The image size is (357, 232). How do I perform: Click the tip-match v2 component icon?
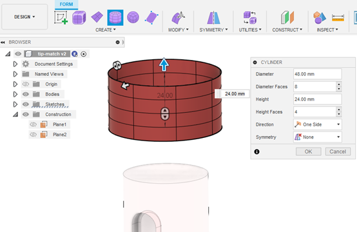point(28,54)
